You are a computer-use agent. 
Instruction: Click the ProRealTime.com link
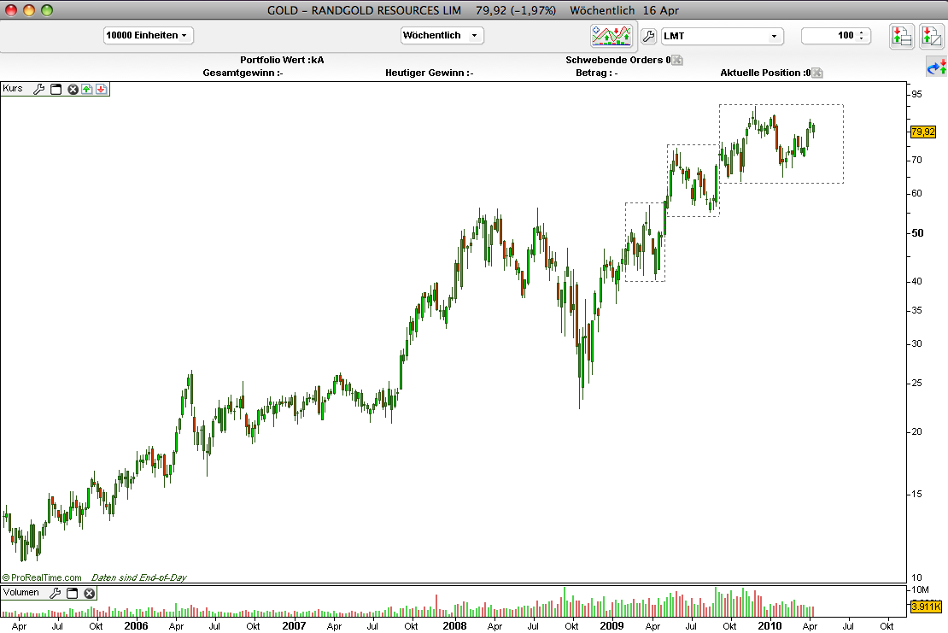(42, 578)
